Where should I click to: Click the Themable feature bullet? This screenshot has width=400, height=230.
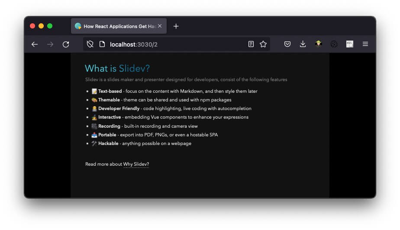click(161, 100)
